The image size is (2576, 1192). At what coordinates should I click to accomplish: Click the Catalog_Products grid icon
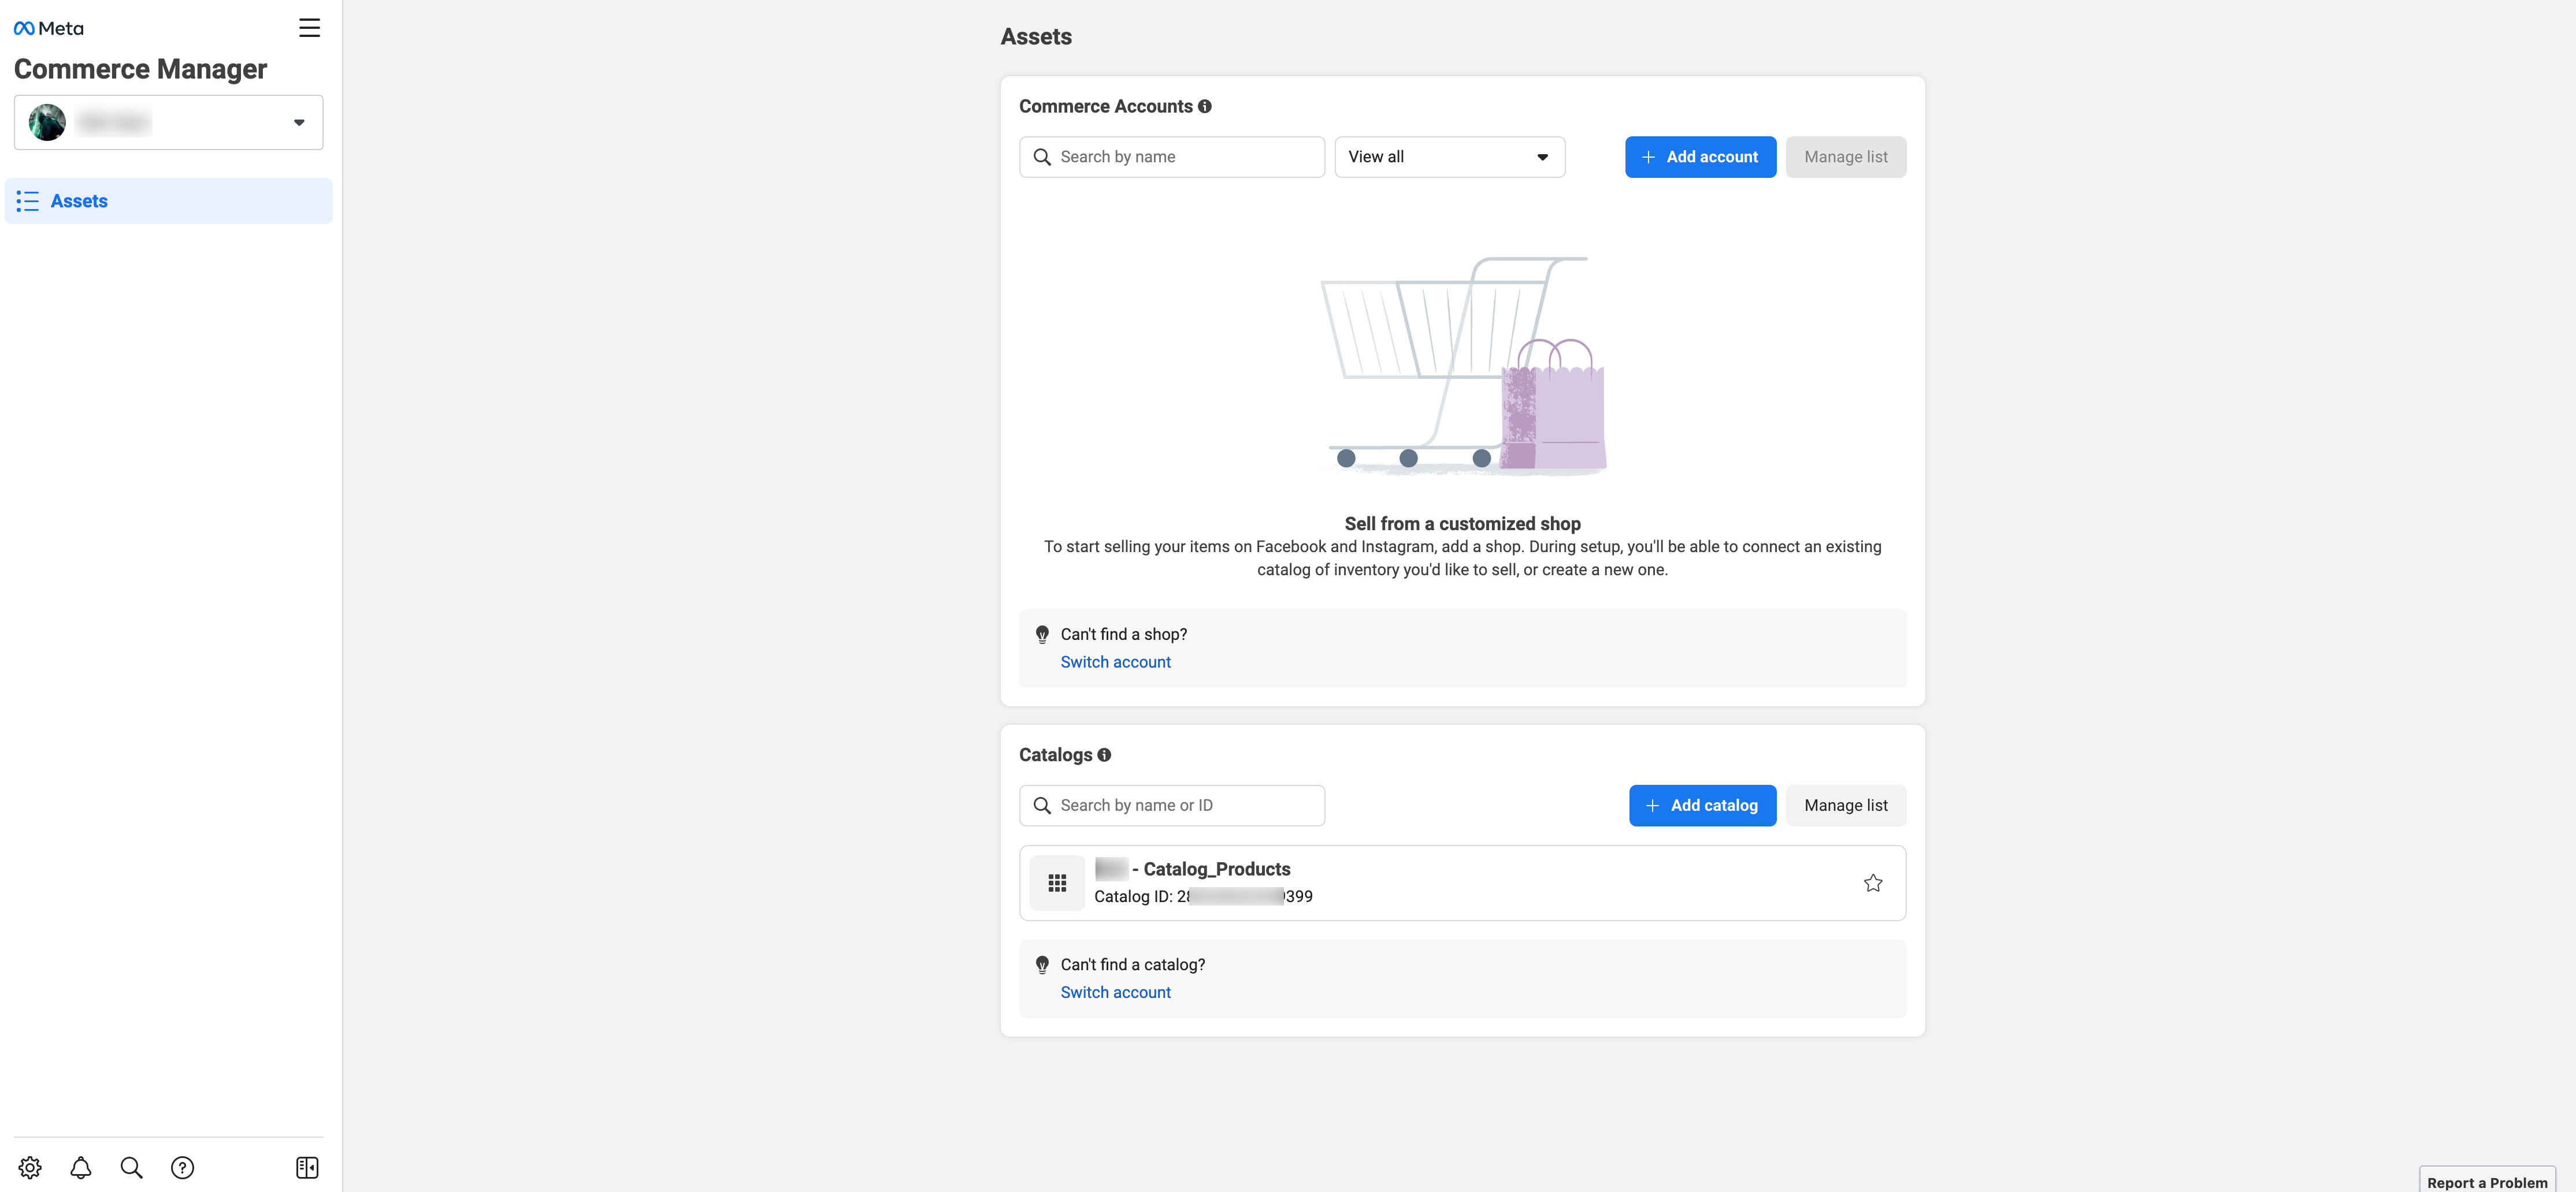[1057, 882]
